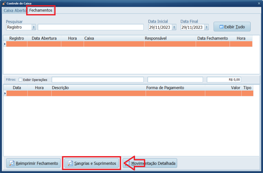Click the magnifier icon on Movimentação Detalhada
263x173 pixels.
pos(127,163)
